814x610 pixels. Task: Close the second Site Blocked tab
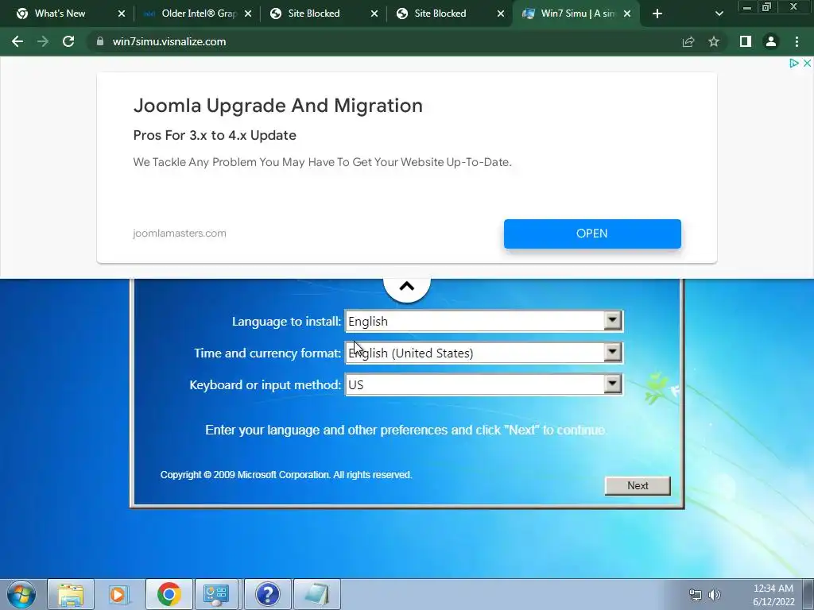pos(501,14)
